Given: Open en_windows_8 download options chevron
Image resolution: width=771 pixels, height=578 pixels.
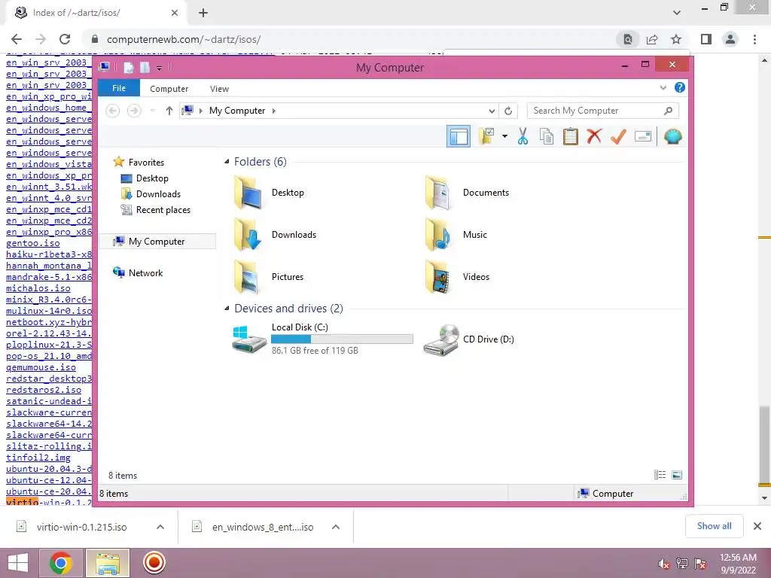Looking at the screenshot, I should coord(336,527).
